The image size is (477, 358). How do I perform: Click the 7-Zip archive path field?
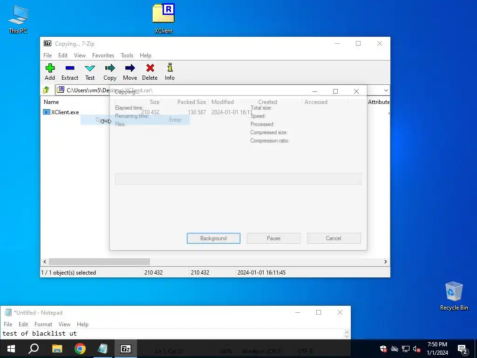click(218, 90)
